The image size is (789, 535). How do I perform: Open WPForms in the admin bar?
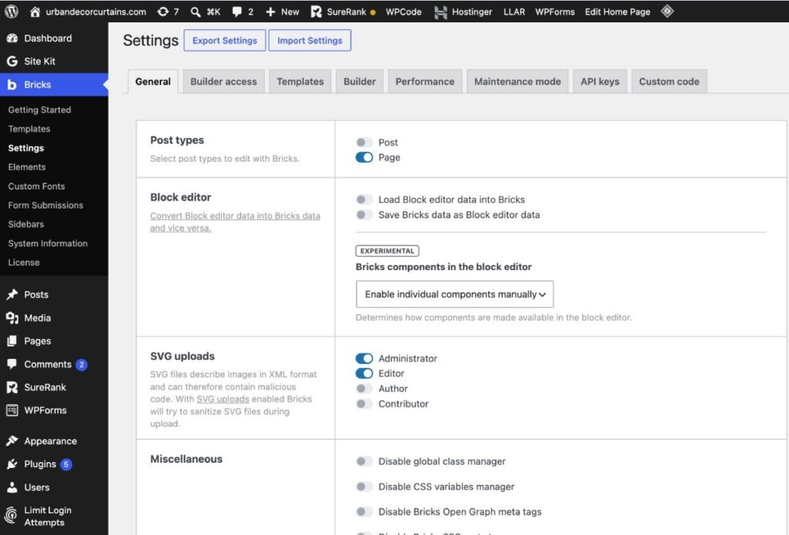click(555, 12)
